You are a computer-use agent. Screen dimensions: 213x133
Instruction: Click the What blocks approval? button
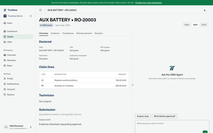[x=164, y=116]
